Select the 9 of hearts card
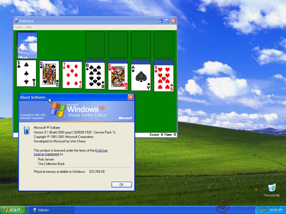 pyautogui.click(x=164, y=78)
